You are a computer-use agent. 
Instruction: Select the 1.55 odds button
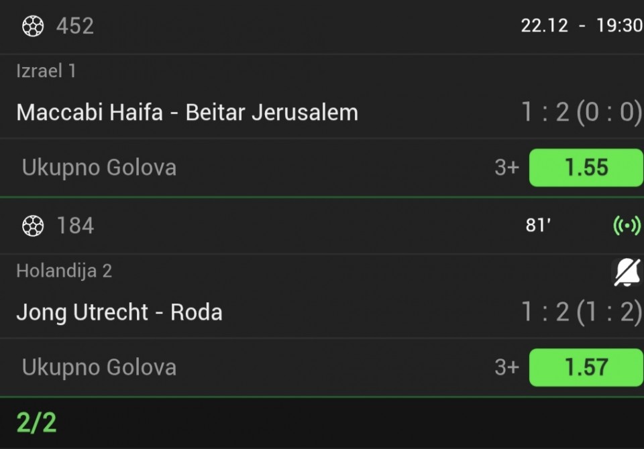pos(586,168)
